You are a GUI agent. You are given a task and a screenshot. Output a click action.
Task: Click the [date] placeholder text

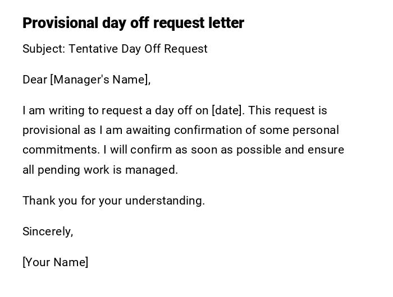click(x=228, y=110)
